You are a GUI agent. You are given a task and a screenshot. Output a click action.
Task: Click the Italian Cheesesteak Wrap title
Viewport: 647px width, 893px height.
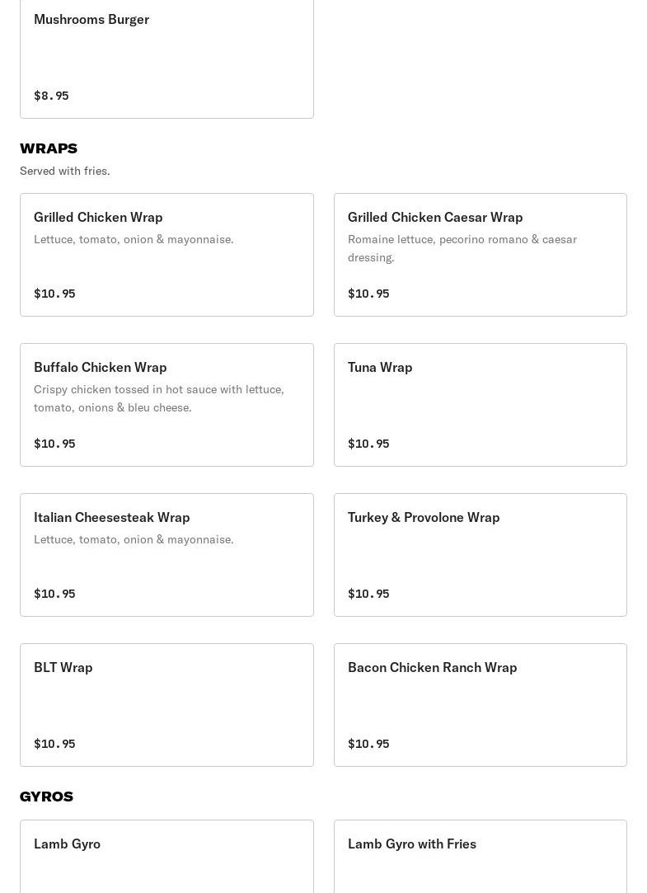click(x=112, y=517)
